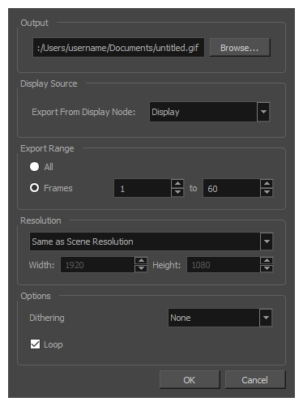Toggle the Loop checkbox
Viewport: 303px width, 406px height.
35,344
